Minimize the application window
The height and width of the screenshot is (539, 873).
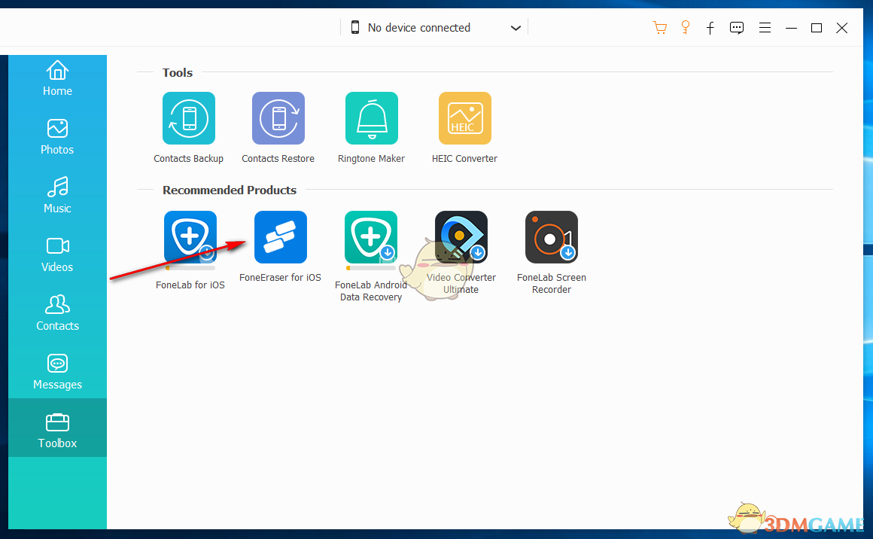pyautogui.click(x=791, y=28)
